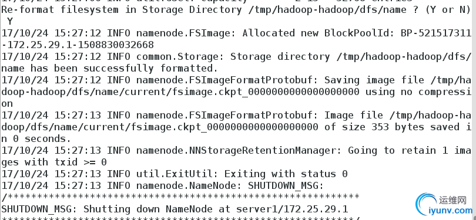
Task: Click the asterisk separator line below SHUTDOWN_MSG
Action: pyautogui.click(x=180, y=197)
